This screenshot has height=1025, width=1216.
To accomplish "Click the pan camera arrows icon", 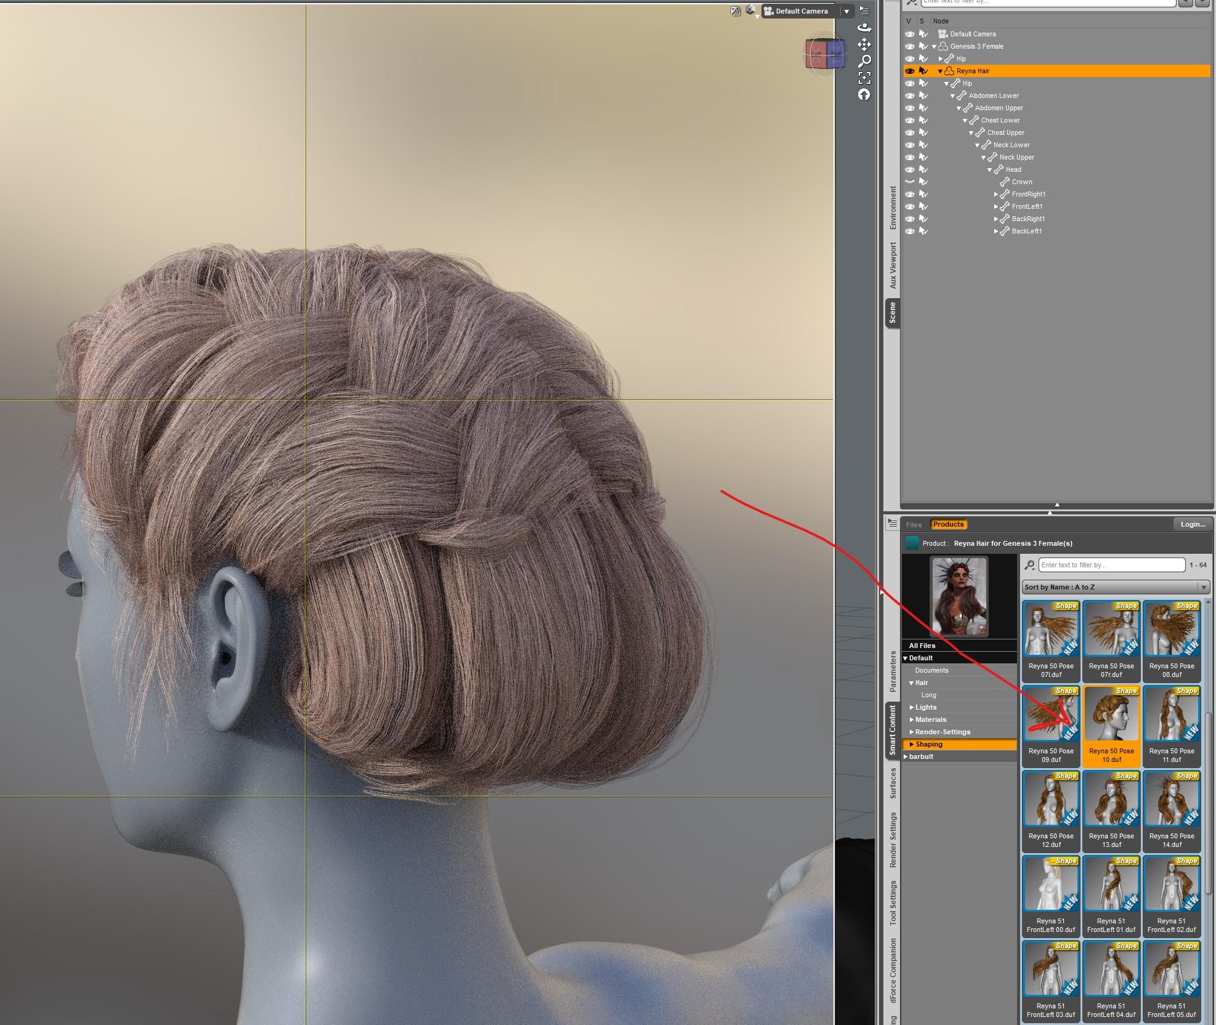I will 864,44.
